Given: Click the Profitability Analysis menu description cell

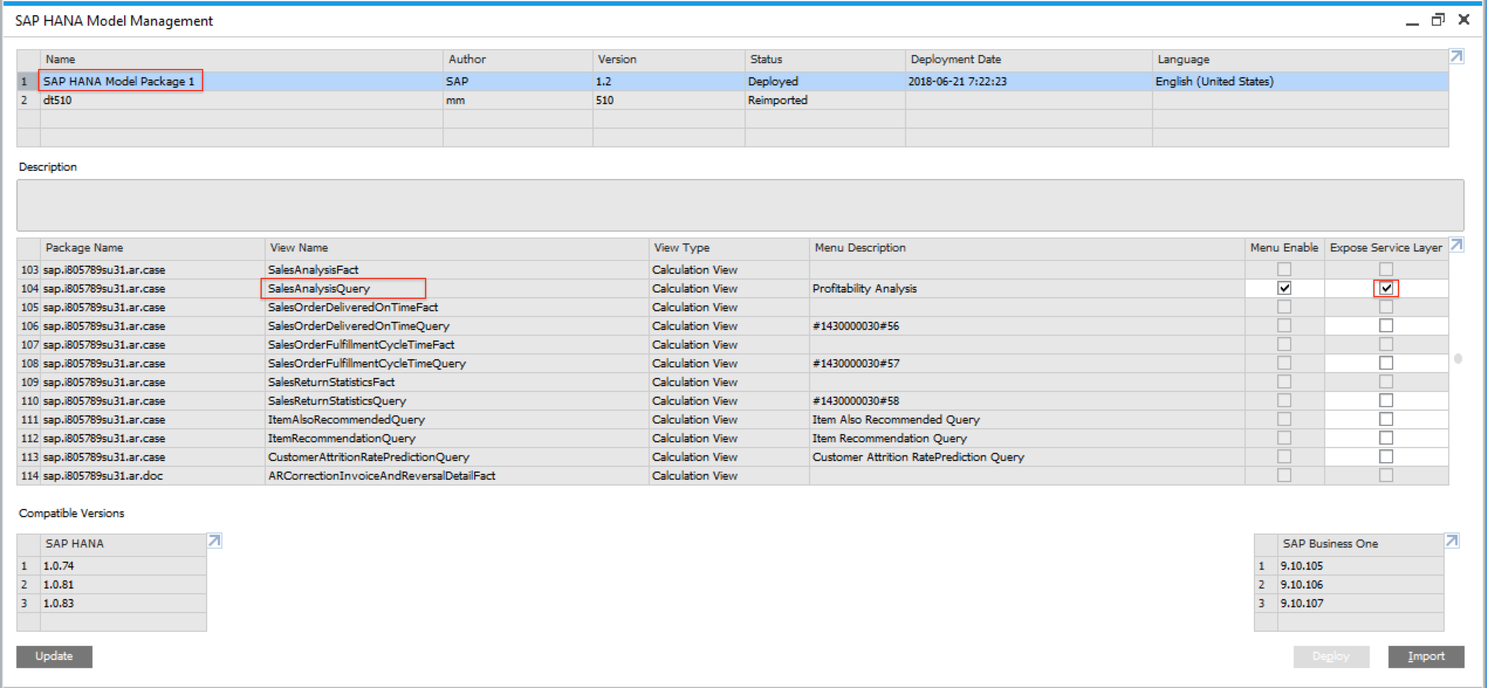Looking at the screenshot, I should tap(1027, 288).
